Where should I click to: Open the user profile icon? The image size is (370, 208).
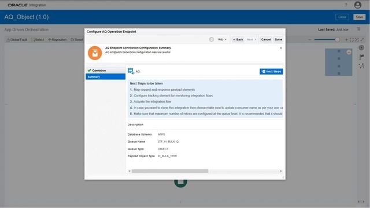coord(358,5)
